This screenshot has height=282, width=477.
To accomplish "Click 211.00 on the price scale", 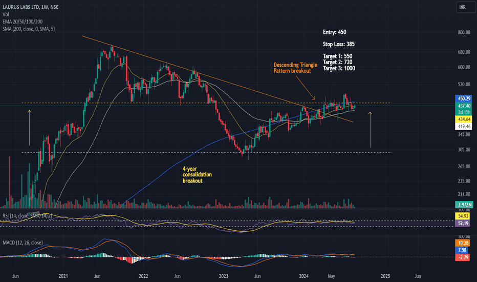I will (x=464, y=194).
